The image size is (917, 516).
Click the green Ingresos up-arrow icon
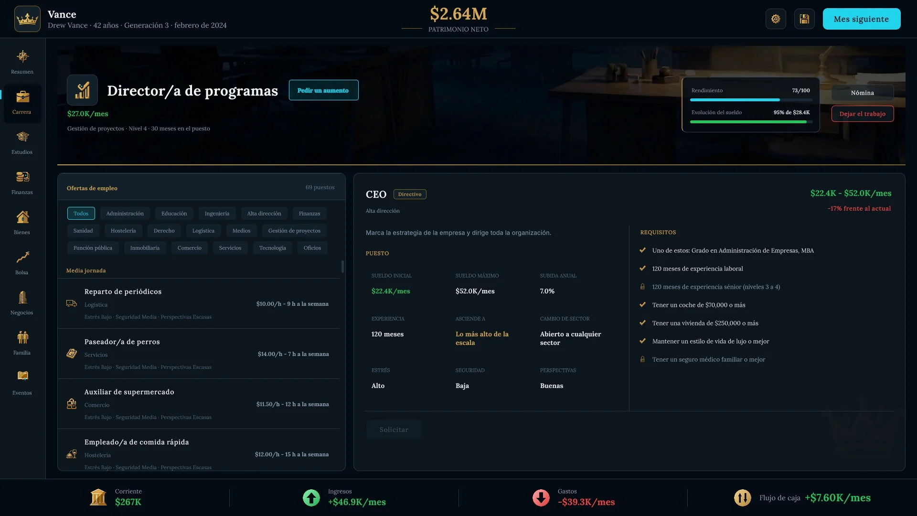click(x=311, y=498)
